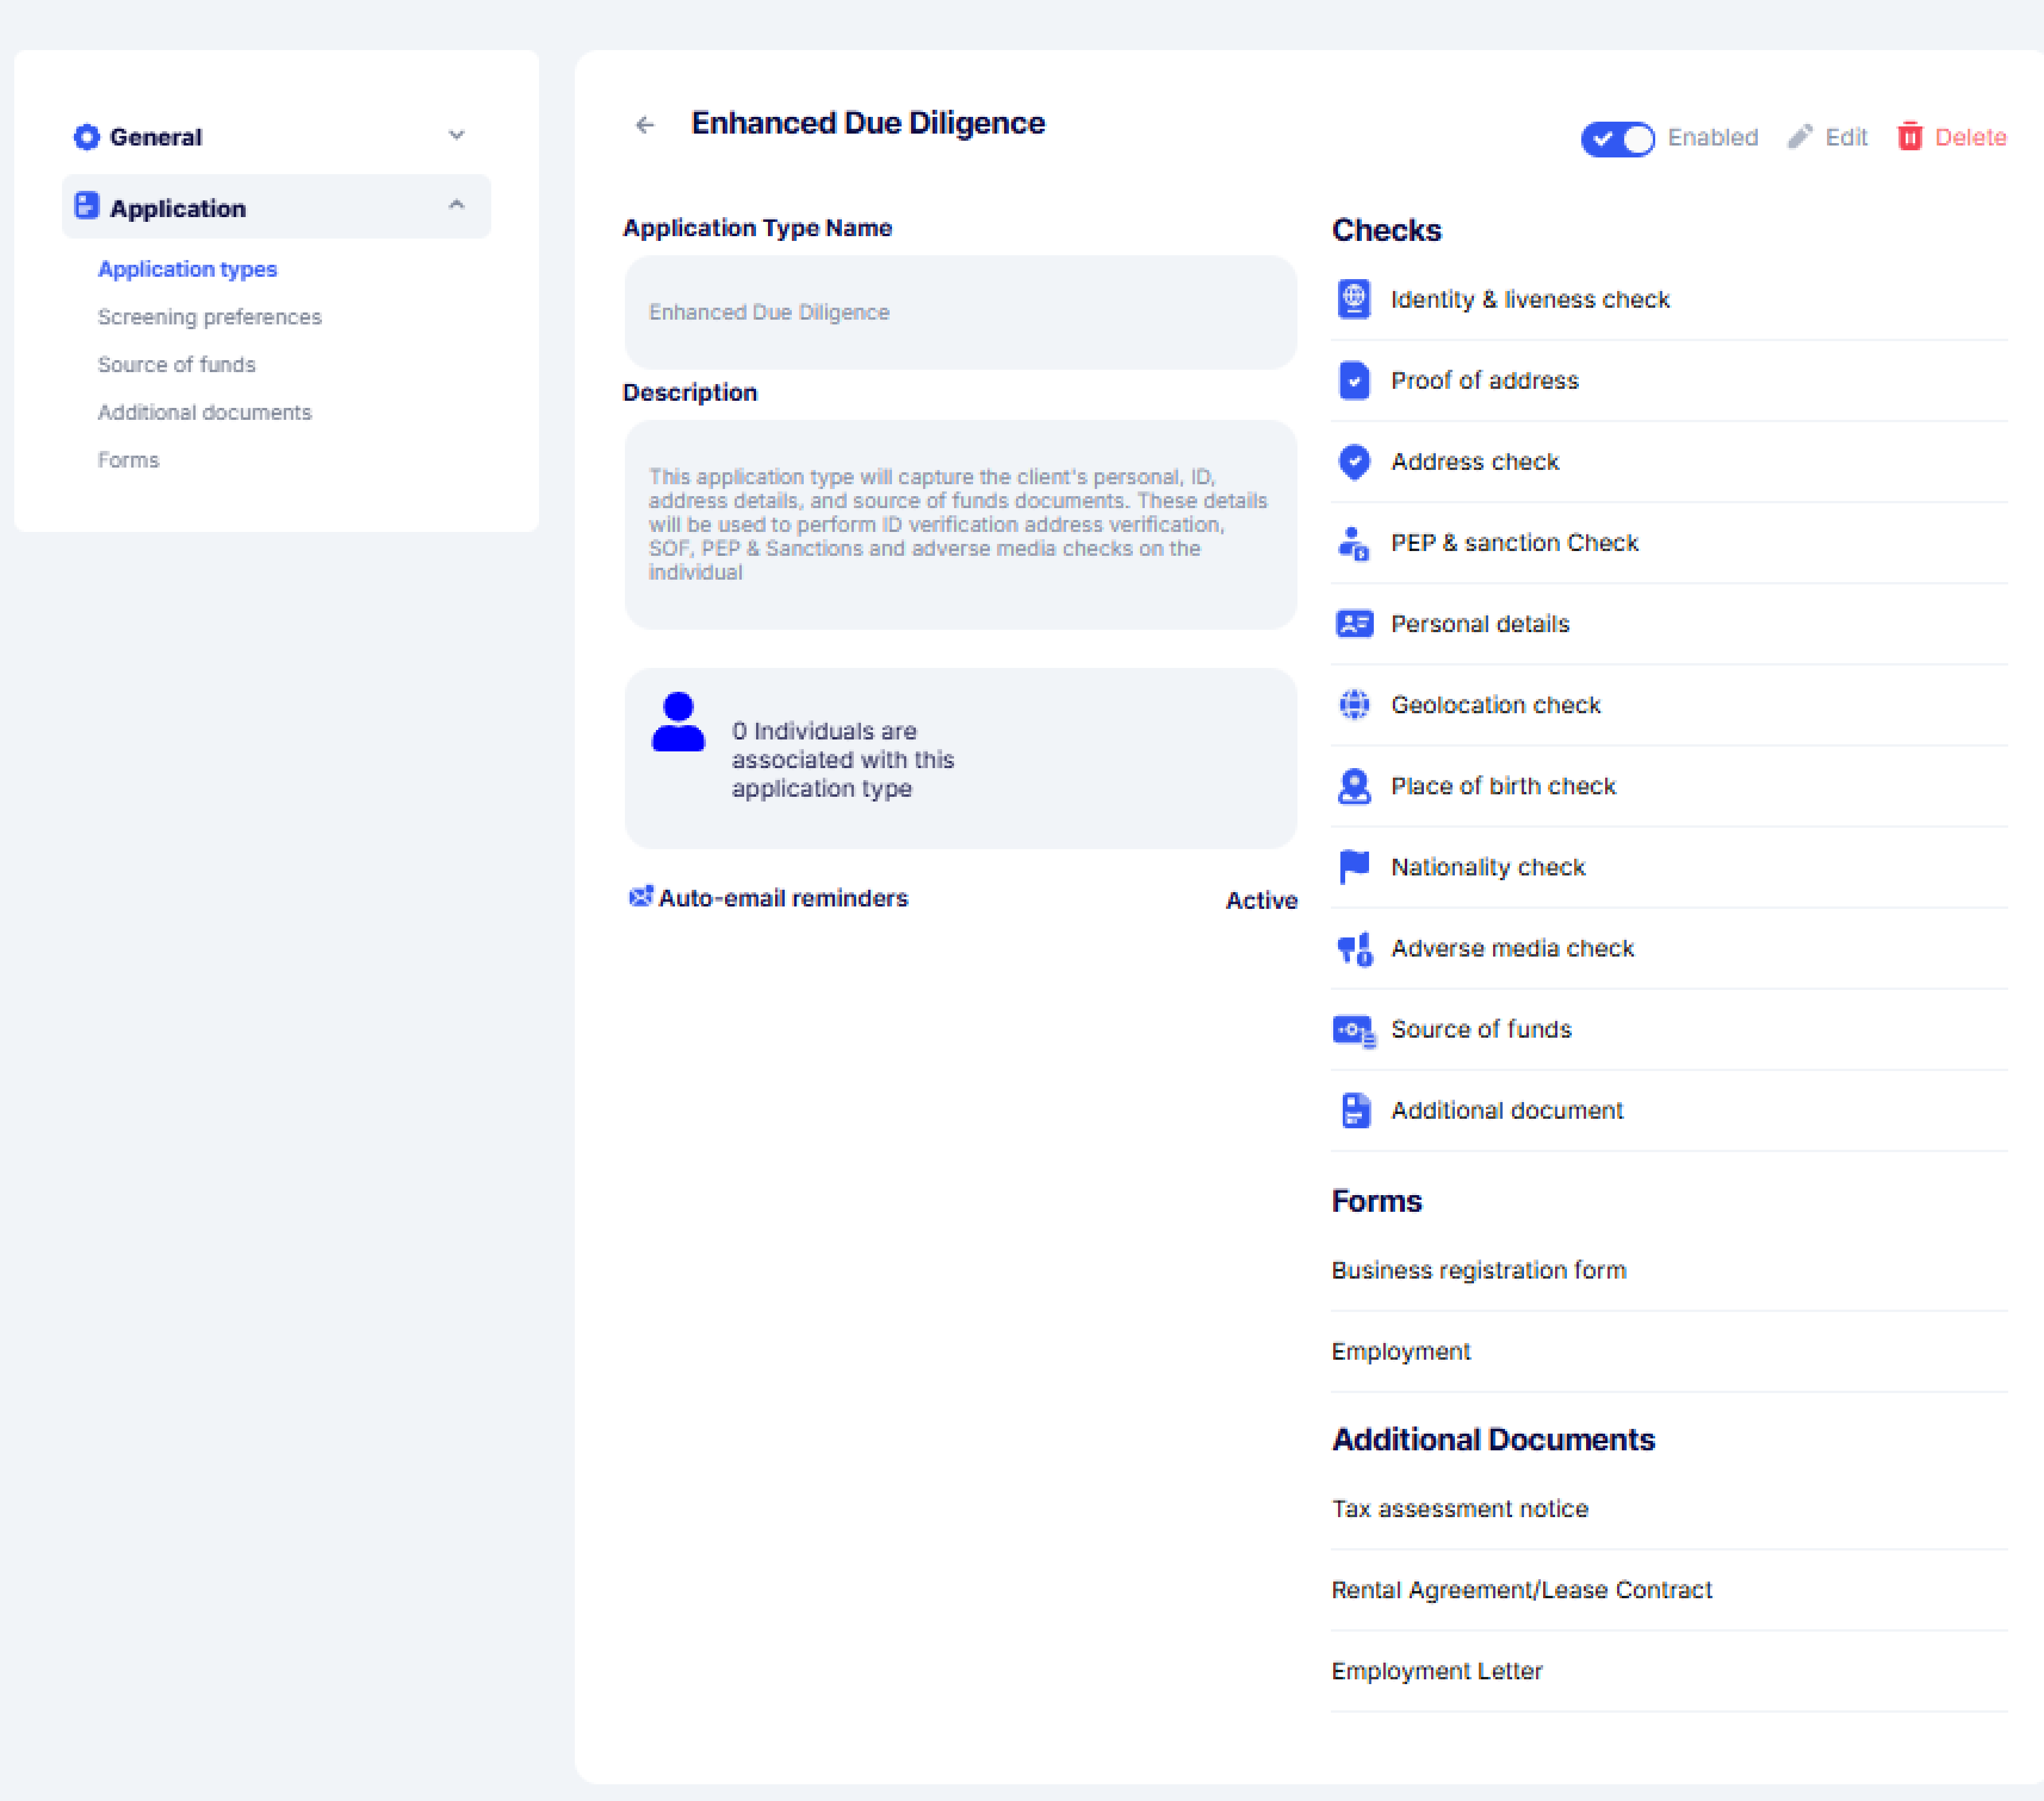This screenshot has height=1801, width=2044.
Task: Expand the General section chevron
Action: click(457, 135)
